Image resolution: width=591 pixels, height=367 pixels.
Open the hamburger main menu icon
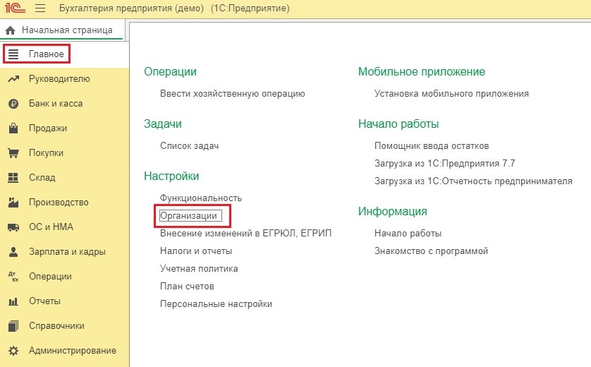pyautogui.click(x=39, y=8)
